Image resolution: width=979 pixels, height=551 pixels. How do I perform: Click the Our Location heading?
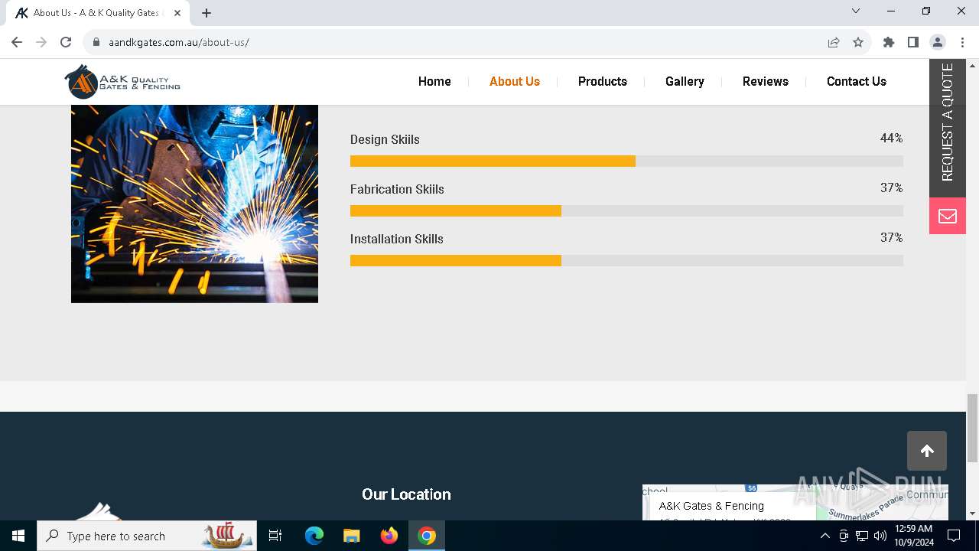point(406,494)
